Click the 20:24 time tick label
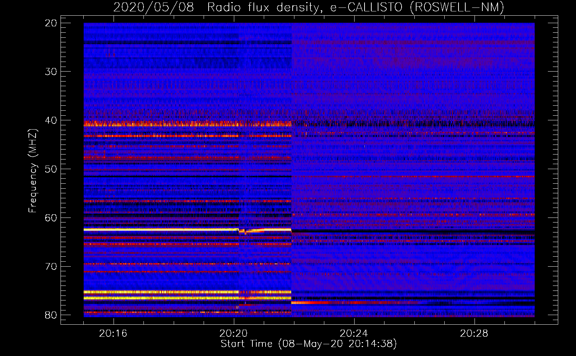 (354, 334)
